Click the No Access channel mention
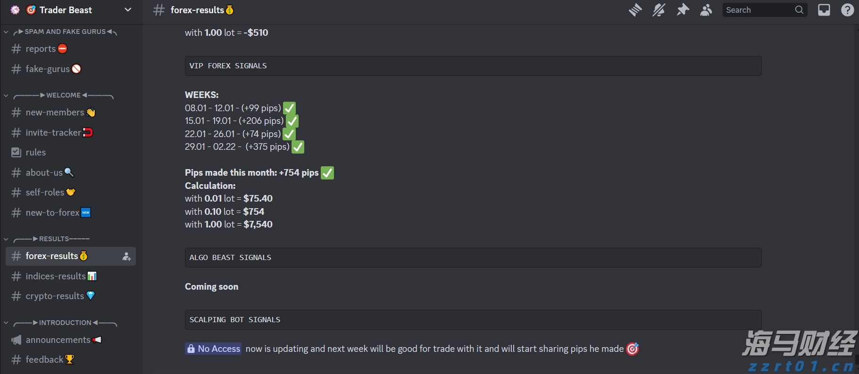The image size is (859, 374). click(x=214, y=349)
